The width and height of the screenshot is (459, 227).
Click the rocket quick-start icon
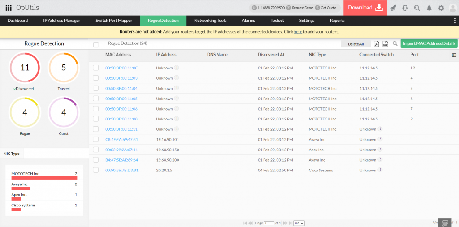pos(393,8)
